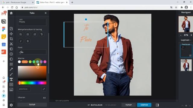The height and width of the screenshot is (108, 193).
Task: Open the Add element tool
Action: coord(11,85)
